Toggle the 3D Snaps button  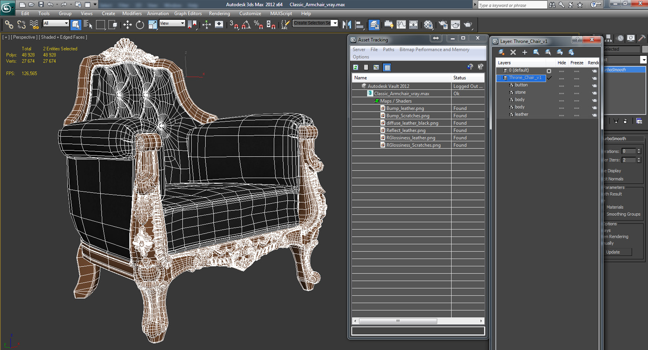(234, 24)
